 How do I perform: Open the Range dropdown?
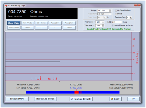pyautogui.click(x=110, y=11)
